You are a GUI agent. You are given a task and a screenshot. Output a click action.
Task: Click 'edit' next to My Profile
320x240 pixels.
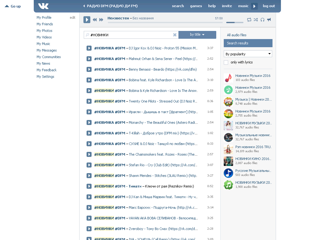(72, 17)
